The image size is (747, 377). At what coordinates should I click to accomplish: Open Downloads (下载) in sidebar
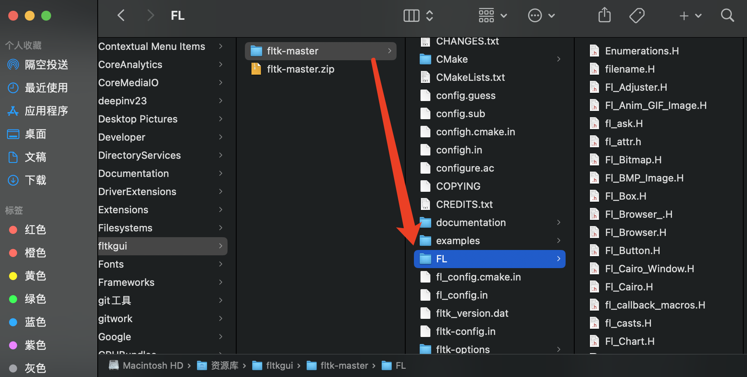[x=27, y=180]
